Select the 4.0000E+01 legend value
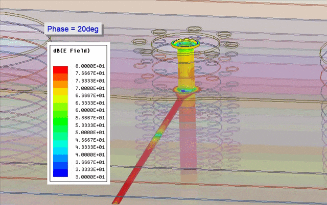This screenshot has height=205, width=327. [x=90, y=155]
